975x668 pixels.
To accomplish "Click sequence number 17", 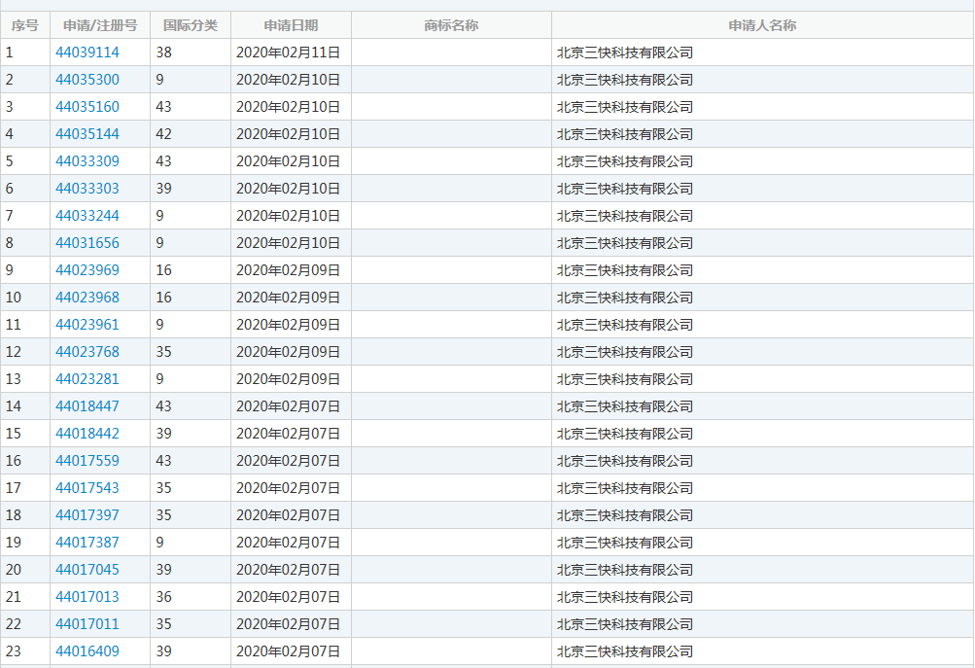I will [x=13, y=487].
